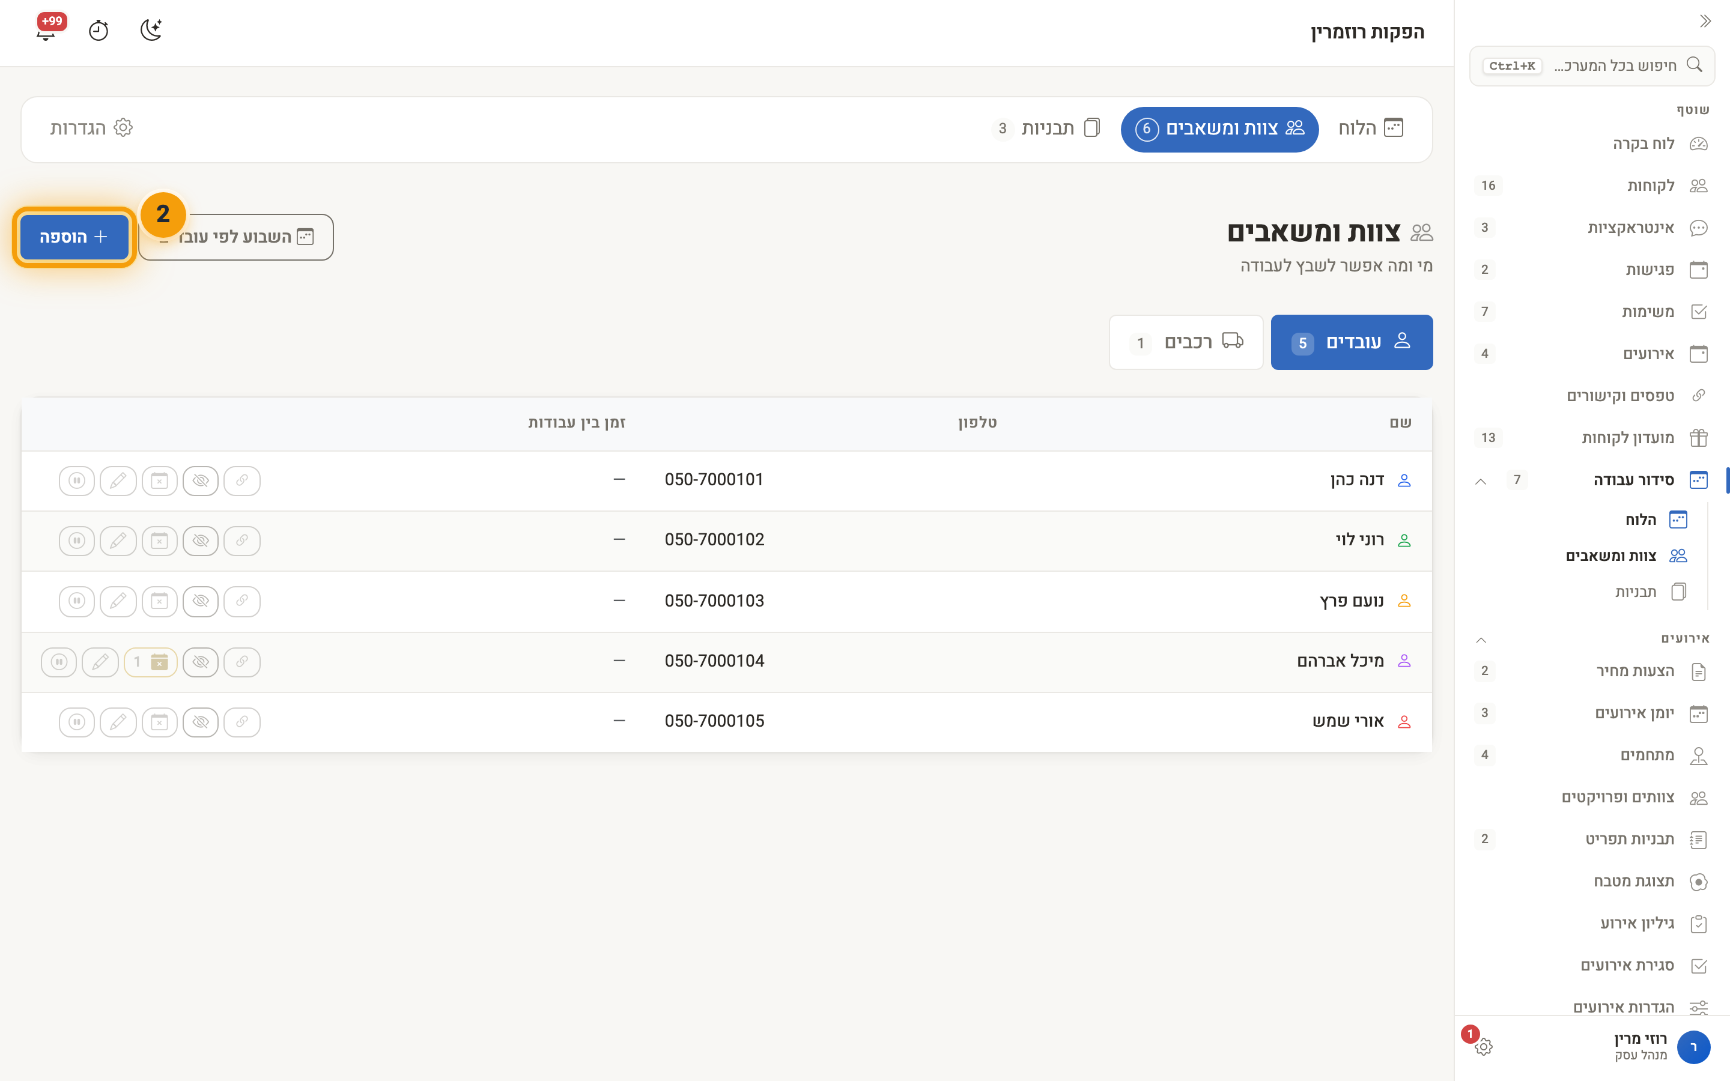Open settings gear next to רוזי מרין
The width and height of the screenshot is (1730, 1081).
pos(1483,1047)
